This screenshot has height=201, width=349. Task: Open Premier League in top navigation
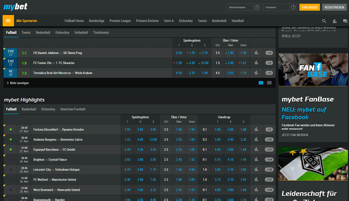[x=120, y=21]
